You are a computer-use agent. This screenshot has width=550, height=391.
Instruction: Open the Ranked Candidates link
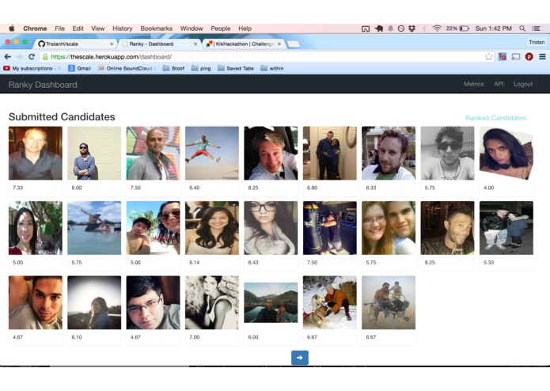(x=495, y=118)
